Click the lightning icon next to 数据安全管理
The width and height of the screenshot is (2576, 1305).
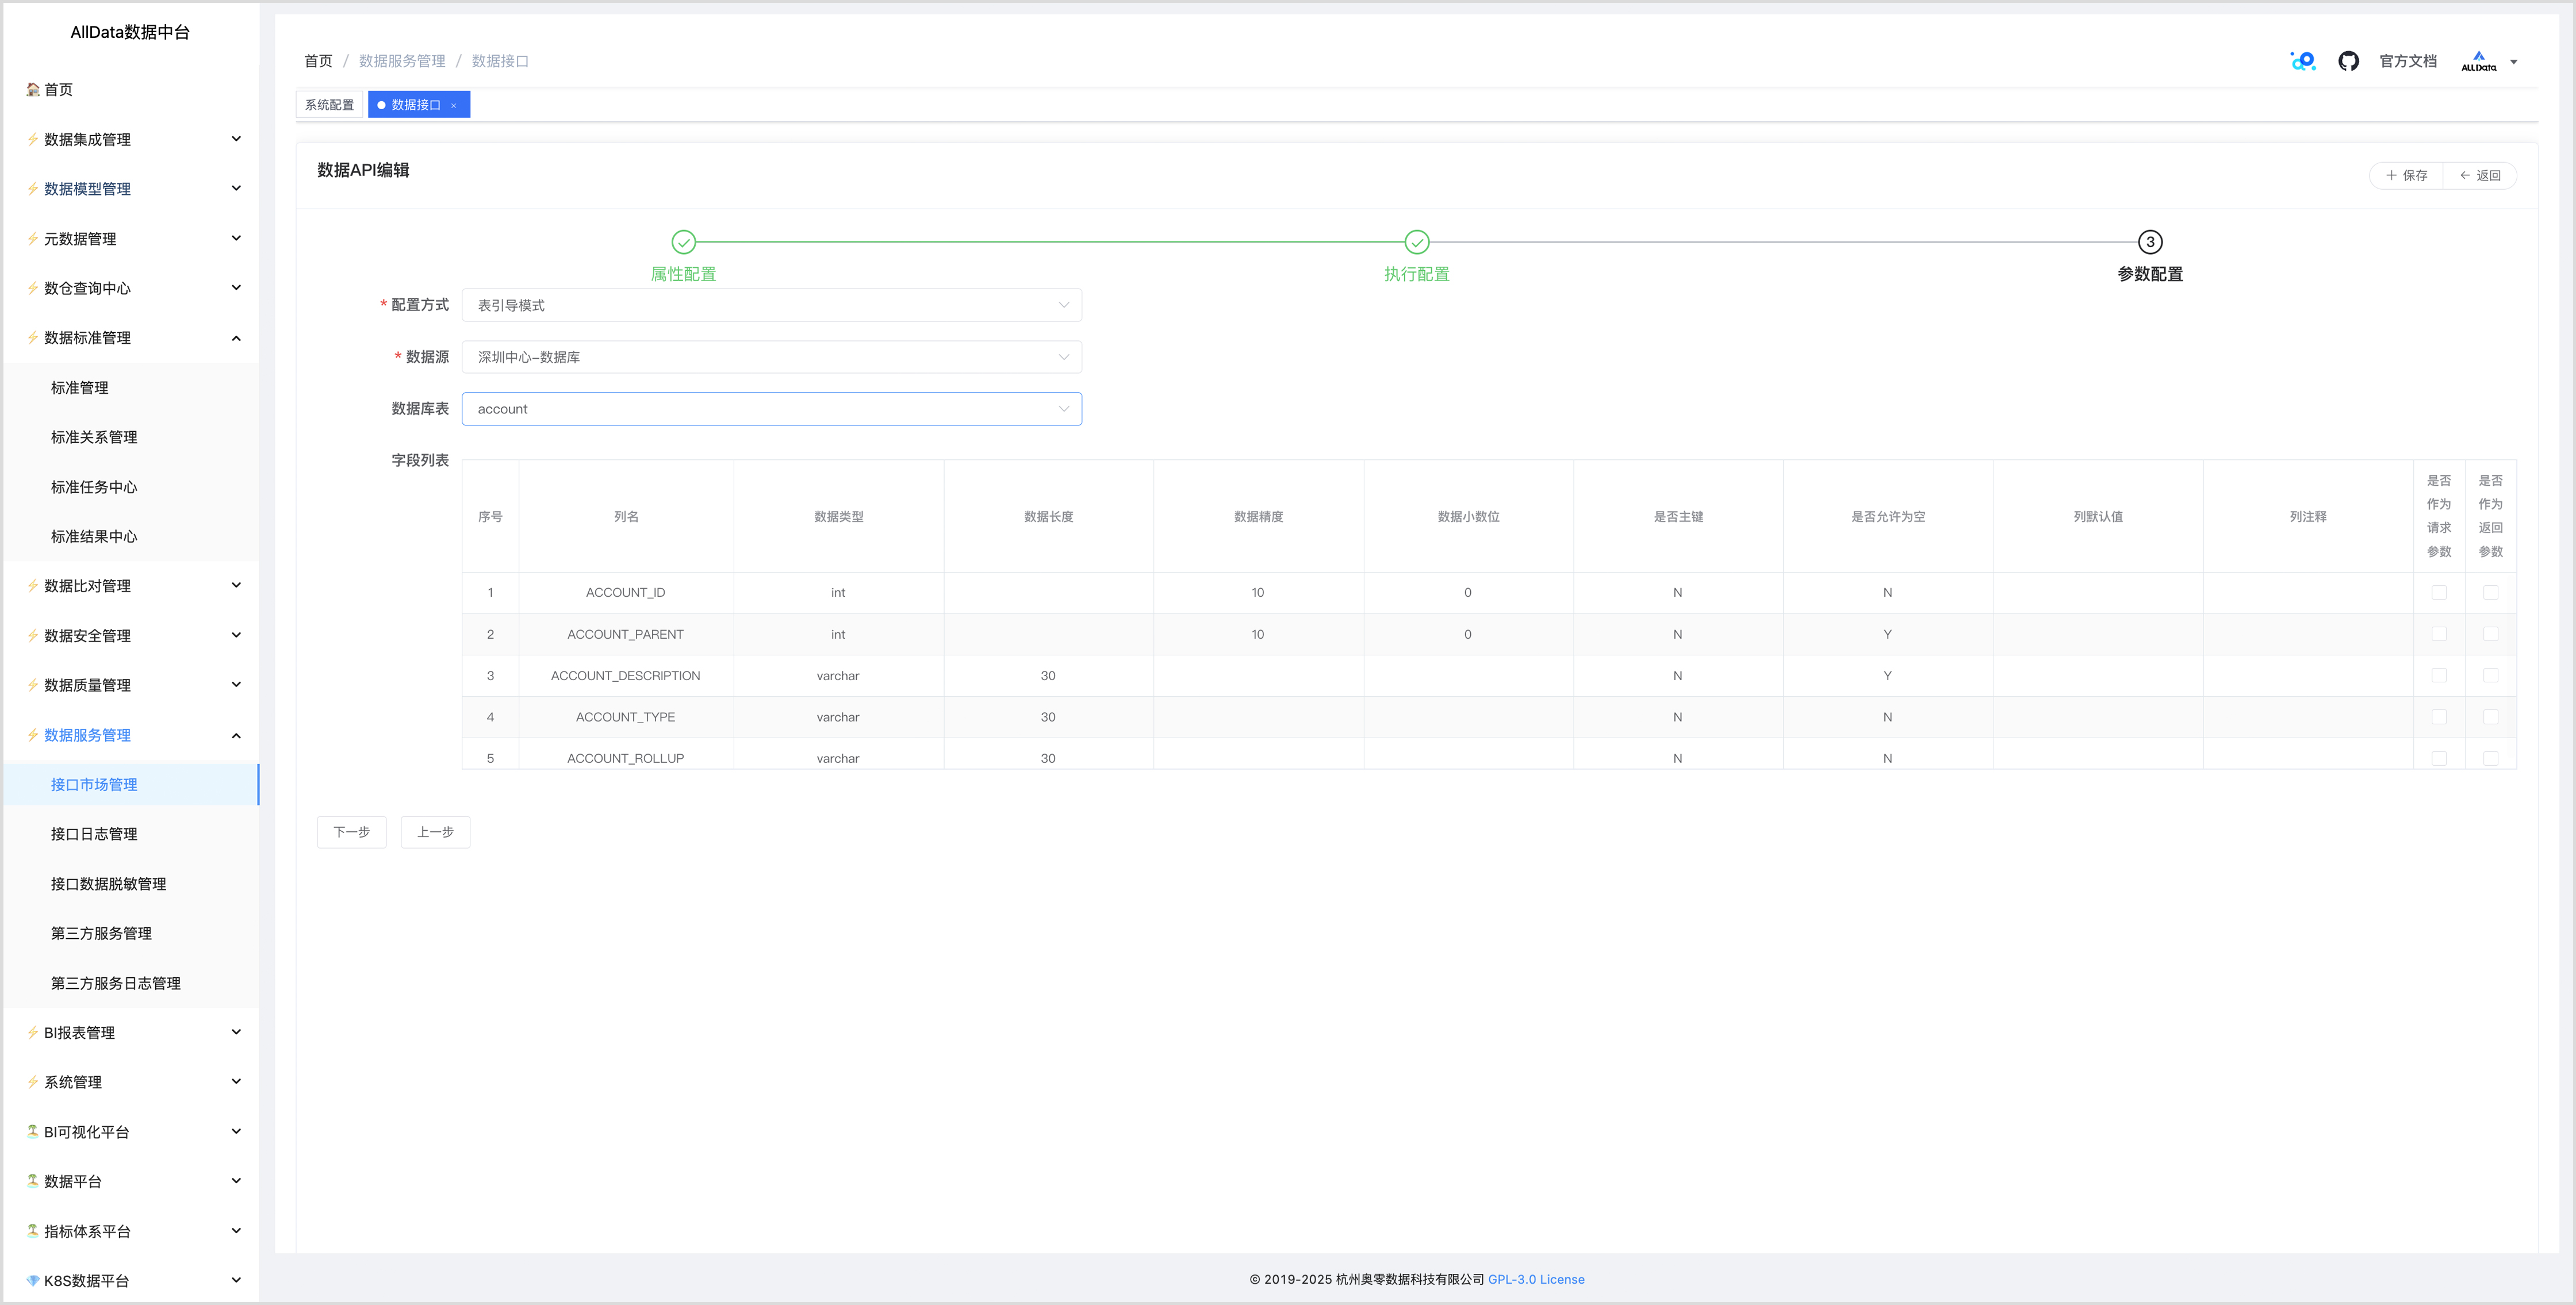coord(33,635)
